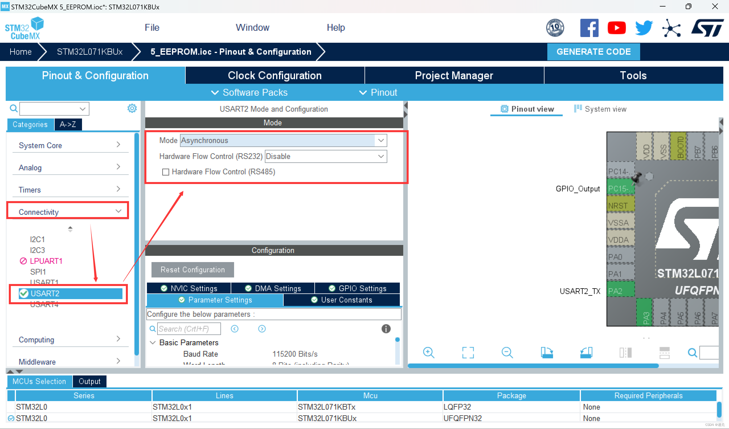Click the vertical split view icon
The image size is (729, 429).
(625, 352)
